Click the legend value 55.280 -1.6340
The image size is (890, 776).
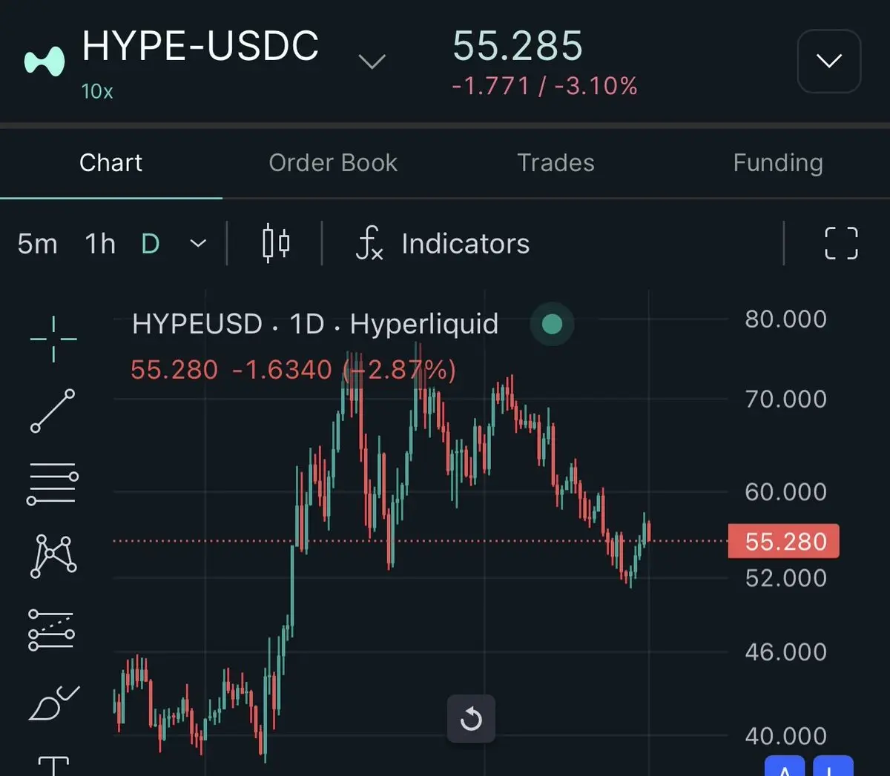pos(231,369)
